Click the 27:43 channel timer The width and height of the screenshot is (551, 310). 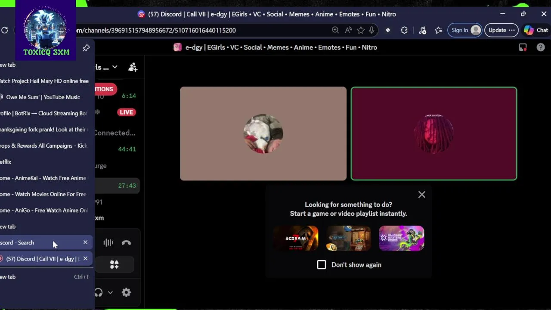point(127,186)
